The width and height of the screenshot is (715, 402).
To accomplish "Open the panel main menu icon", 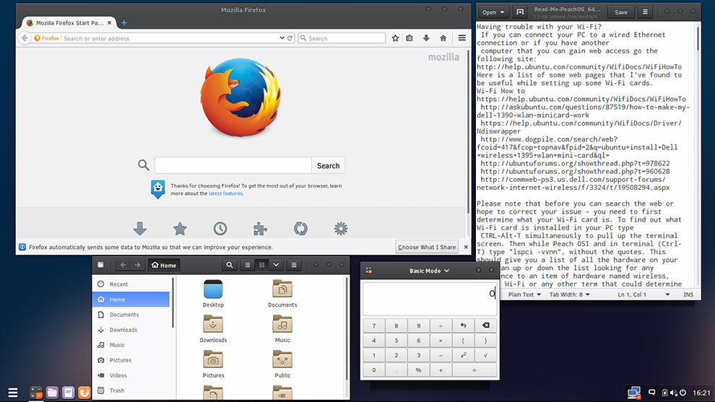I will [x=13, y=393].
